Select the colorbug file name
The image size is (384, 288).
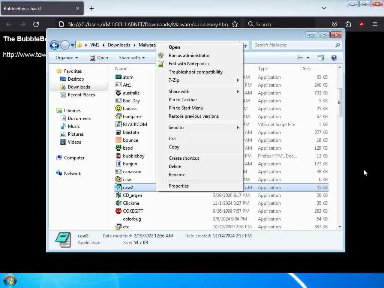point(132,219)
